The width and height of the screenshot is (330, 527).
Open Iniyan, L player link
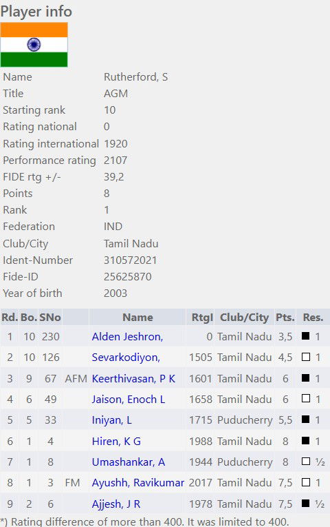pyautogui.click(x=111, y=420)
